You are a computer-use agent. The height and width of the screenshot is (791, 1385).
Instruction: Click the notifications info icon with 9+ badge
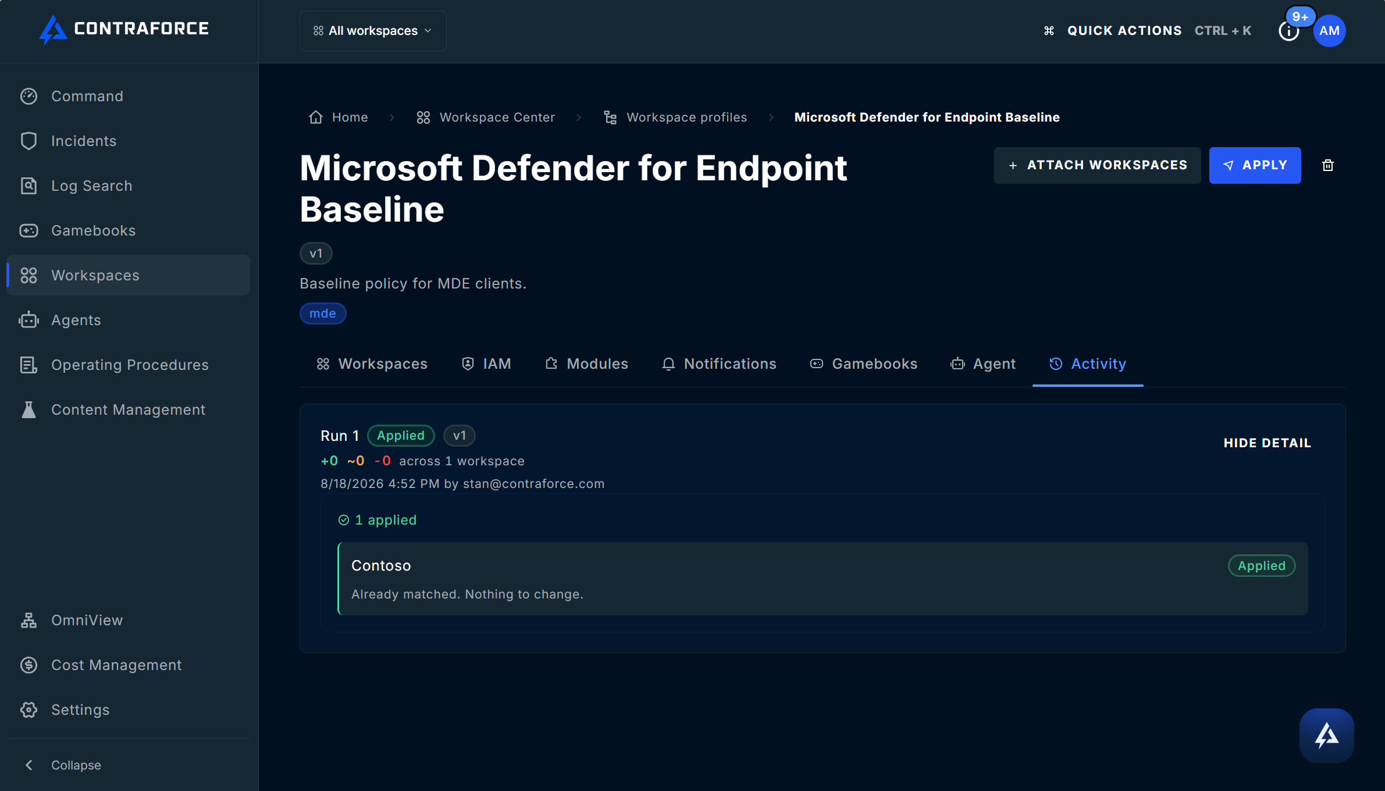(1289, 30)
